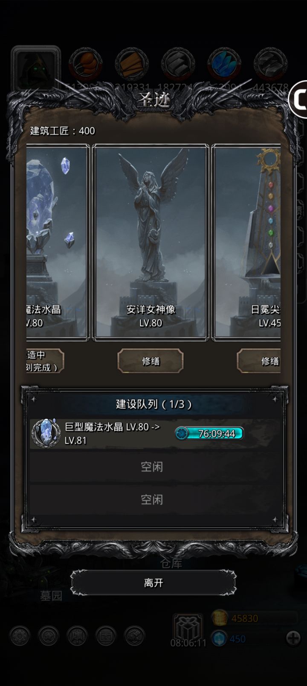
Task: Tap the first 空闲 idle queue slot
Action: coord(152,467)
